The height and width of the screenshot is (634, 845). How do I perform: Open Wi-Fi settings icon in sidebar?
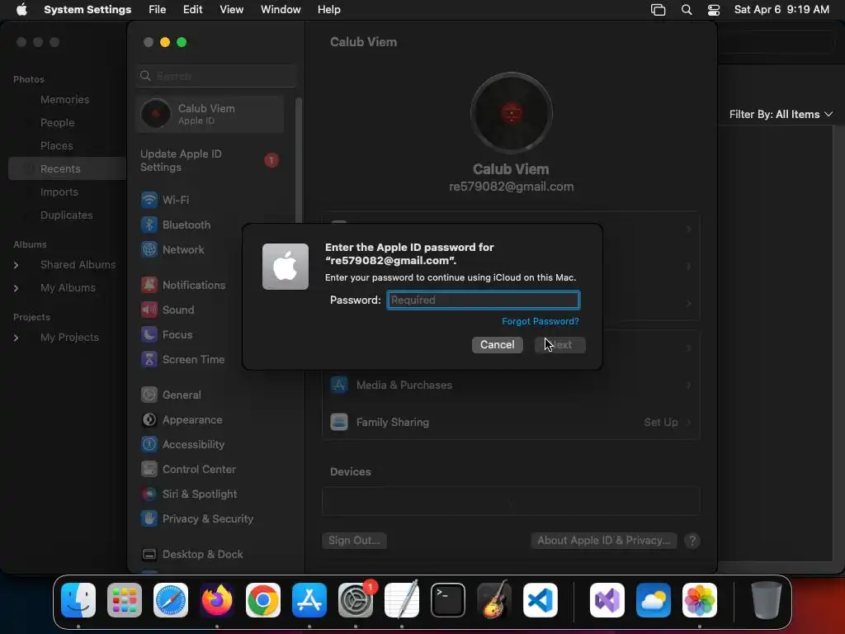click(x=149, y=200)
